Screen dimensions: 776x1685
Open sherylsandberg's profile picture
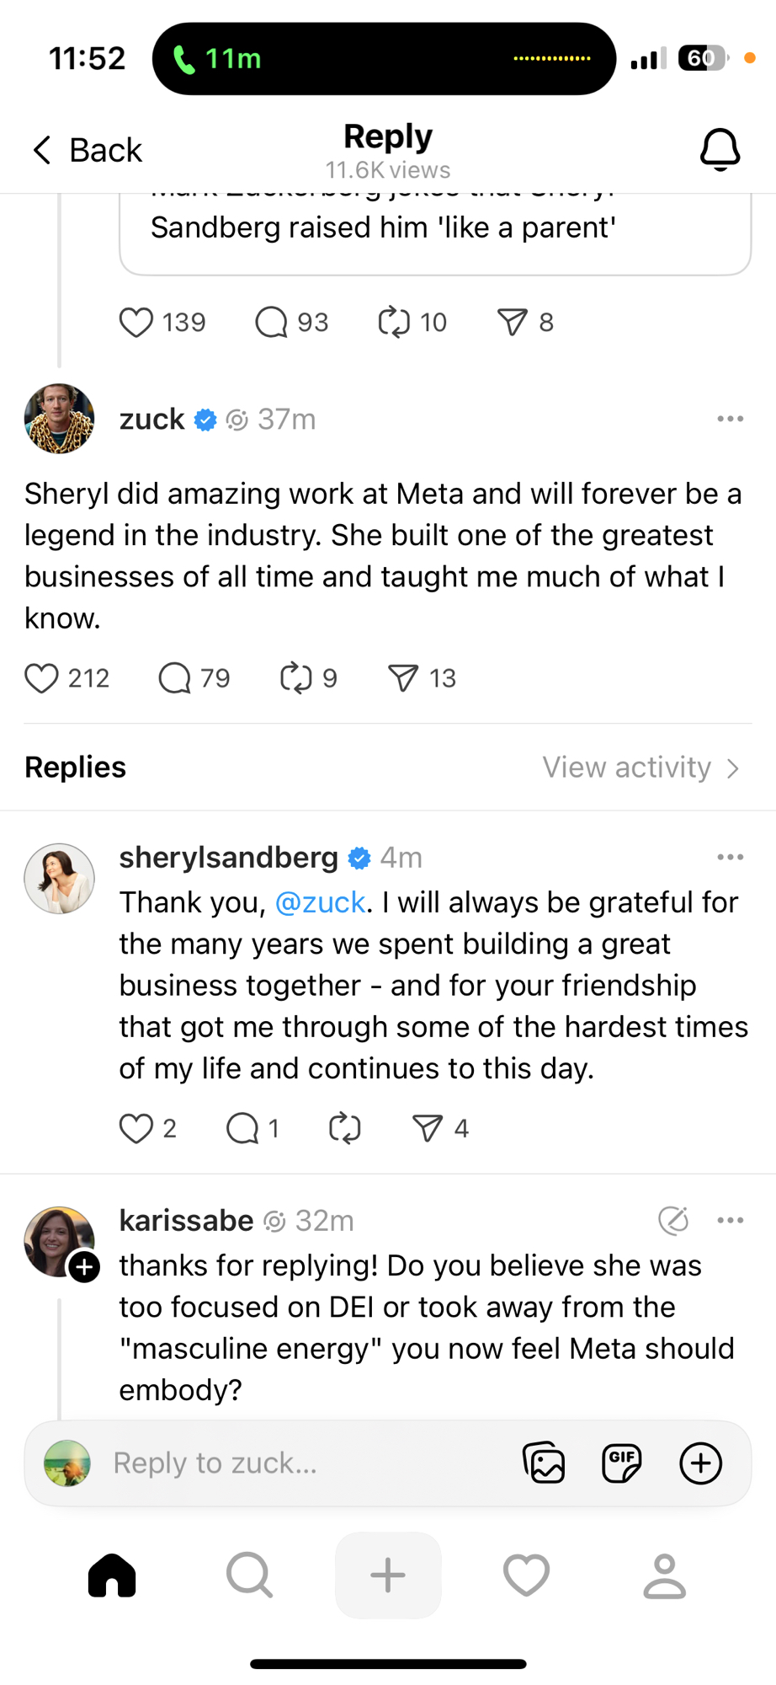click(x=59, y=879)
